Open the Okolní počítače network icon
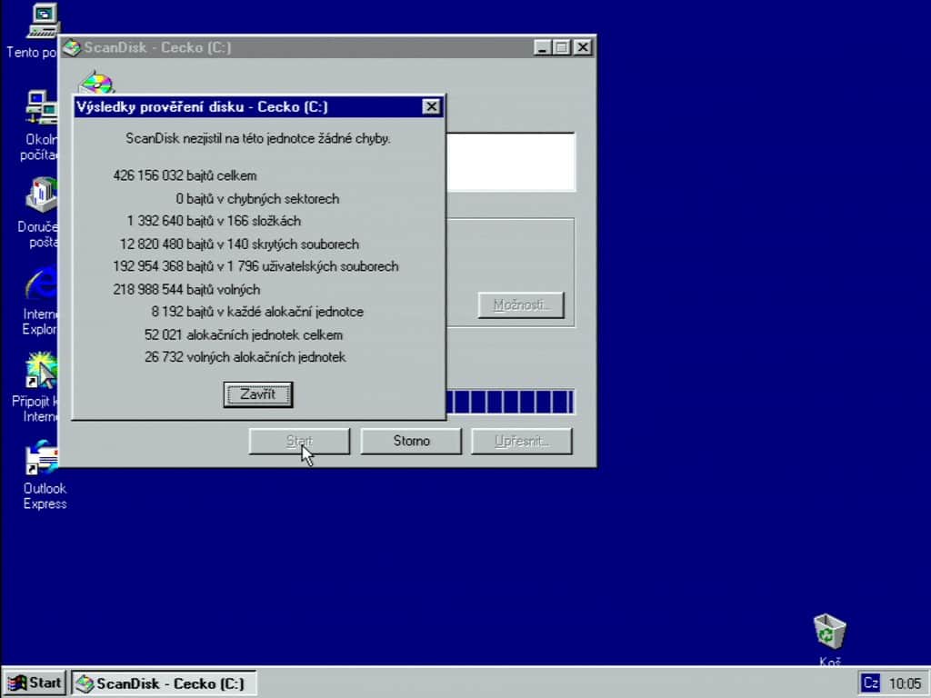The height and width of the screenshot is (698, 931). point(42,108)
